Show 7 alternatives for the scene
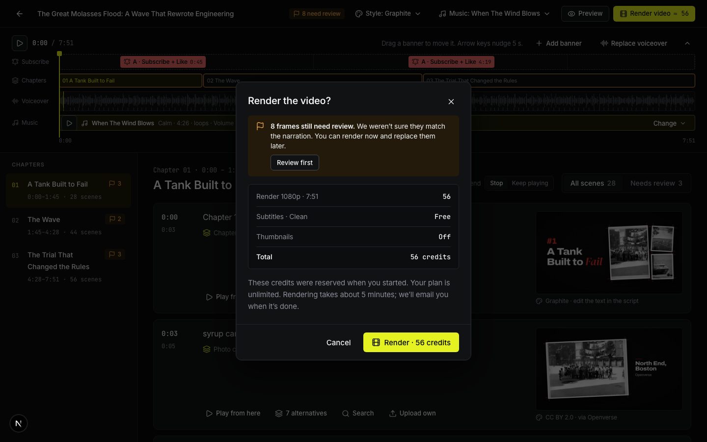This screenshot has height=442, width=707. pyautogui.click(x=301, y=414)
